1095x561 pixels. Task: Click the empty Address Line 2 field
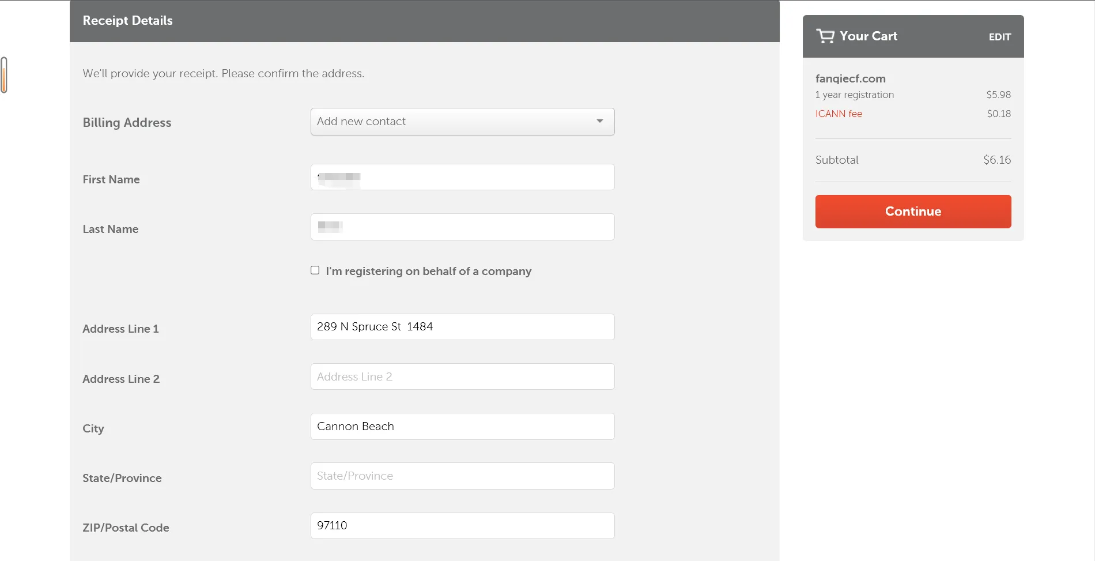pyautogui.click(x=462, y=376)
